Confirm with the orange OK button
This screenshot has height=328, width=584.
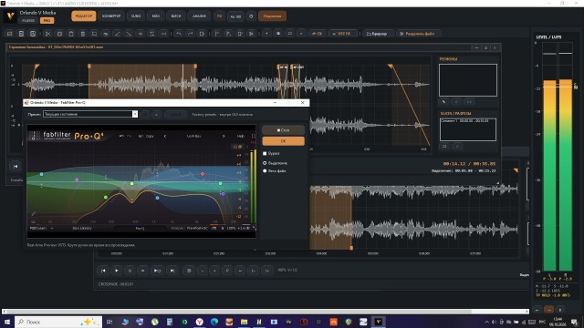click(x=283, y=141)
